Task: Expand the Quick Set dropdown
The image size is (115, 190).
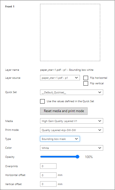Action: (x=72, y=92)
